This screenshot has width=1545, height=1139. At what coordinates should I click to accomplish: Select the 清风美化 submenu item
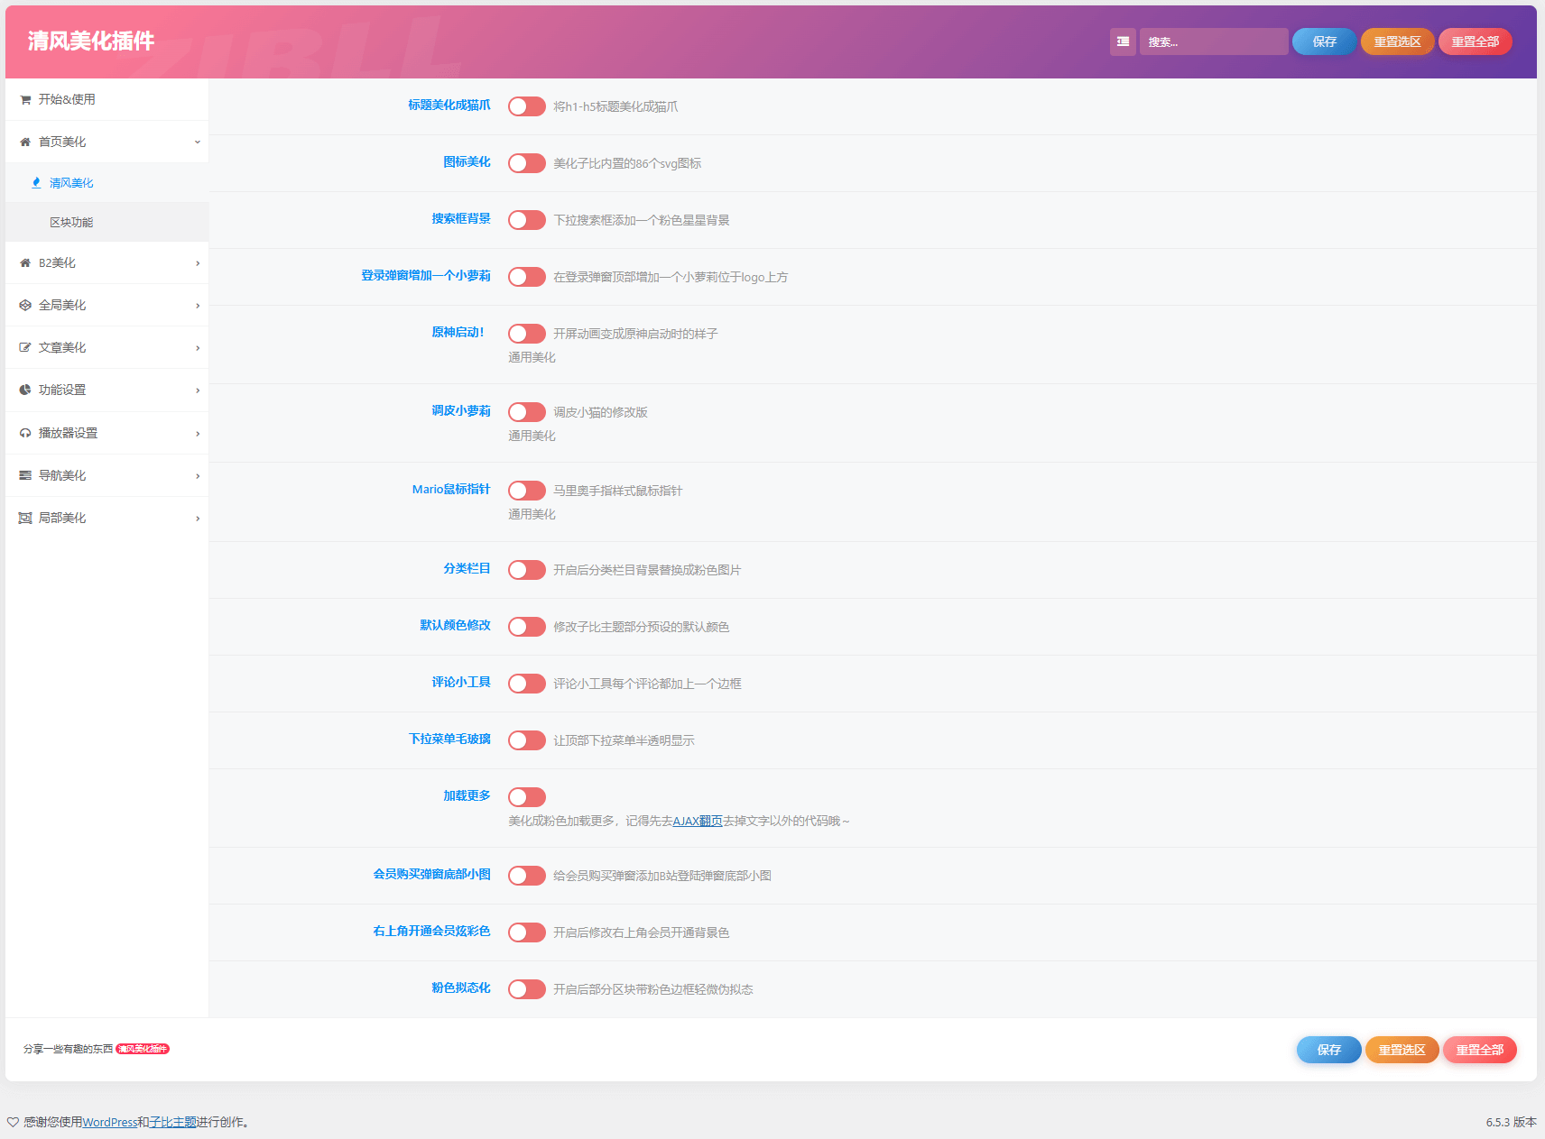106,183
